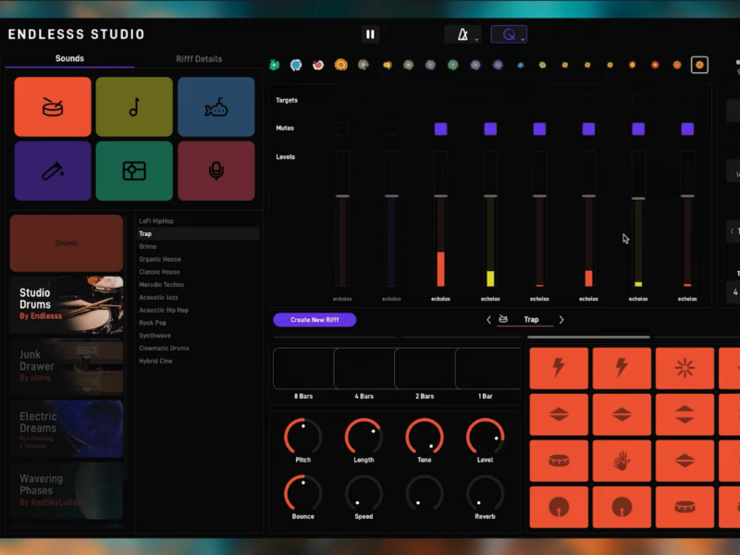Open the Studio Drums pack thumbnail

coord(67,305)
